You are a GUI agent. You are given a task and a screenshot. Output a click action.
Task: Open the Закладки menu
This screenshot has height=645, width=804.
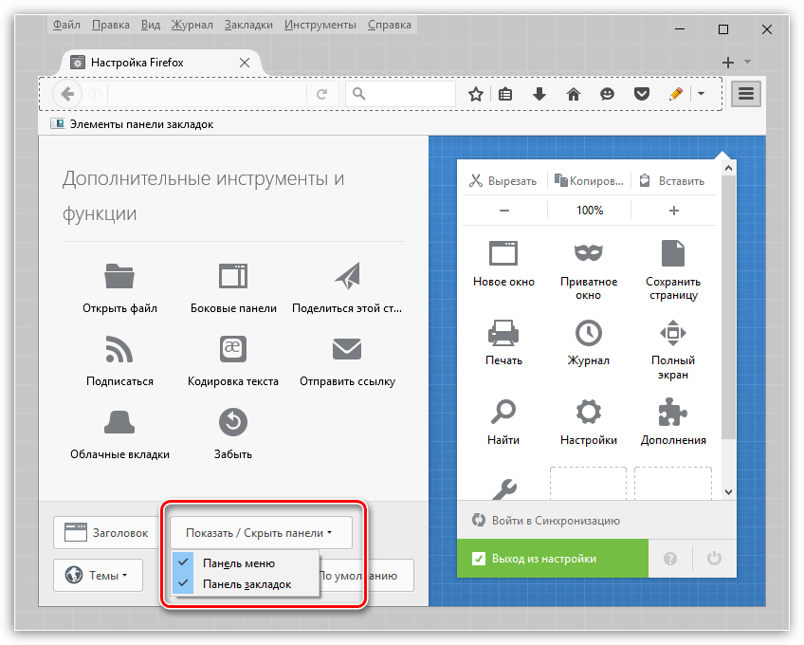pos(248,24)
